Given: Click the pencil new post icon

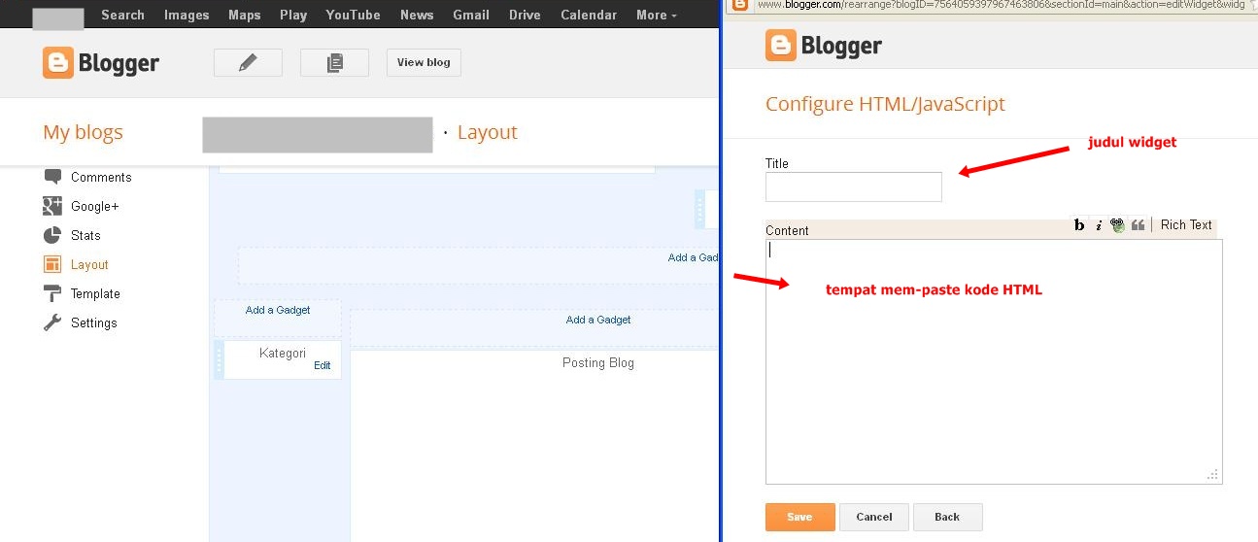Looking at the screenshot, I should 248,62.
